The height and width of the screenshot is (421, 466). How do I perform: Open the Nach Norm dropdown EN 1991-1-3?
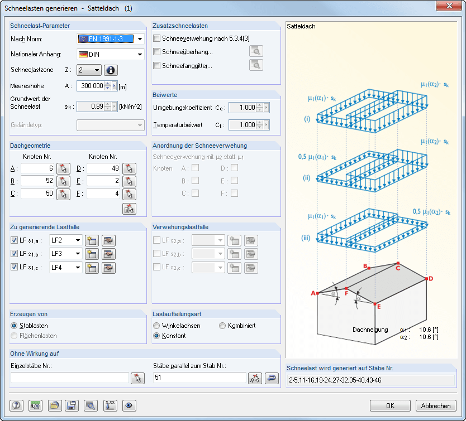click(x=140, y=39)
